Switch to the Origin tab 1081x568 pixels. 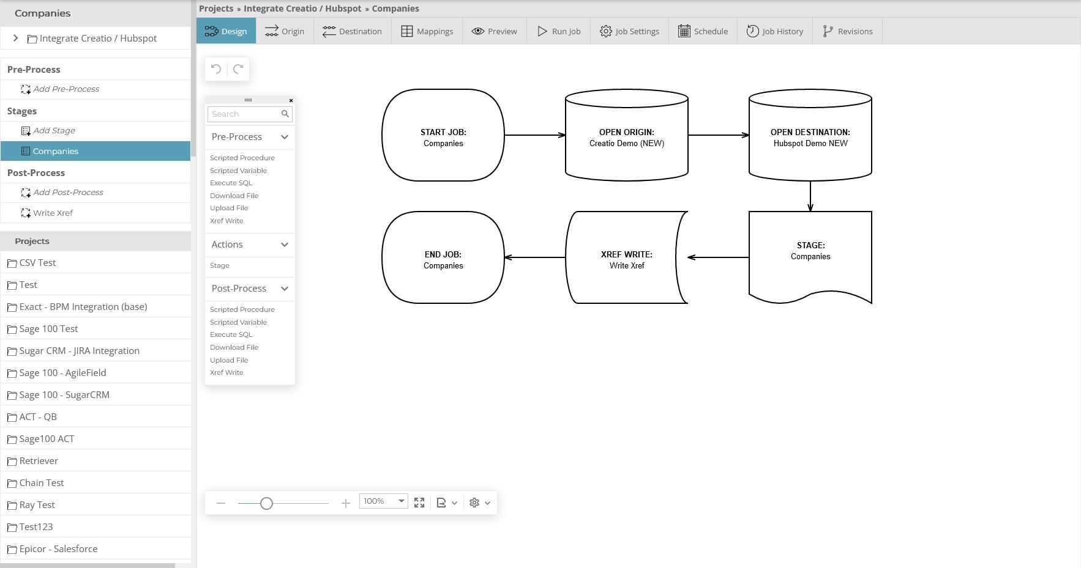[285, 31]
